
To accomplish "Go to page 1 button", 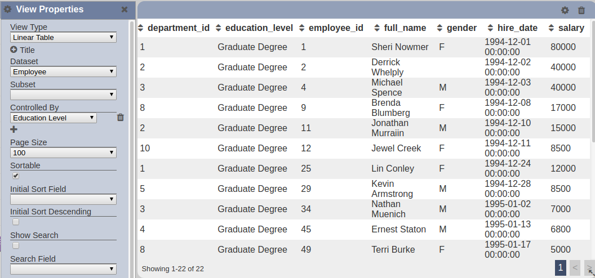I will coord(560,268).
